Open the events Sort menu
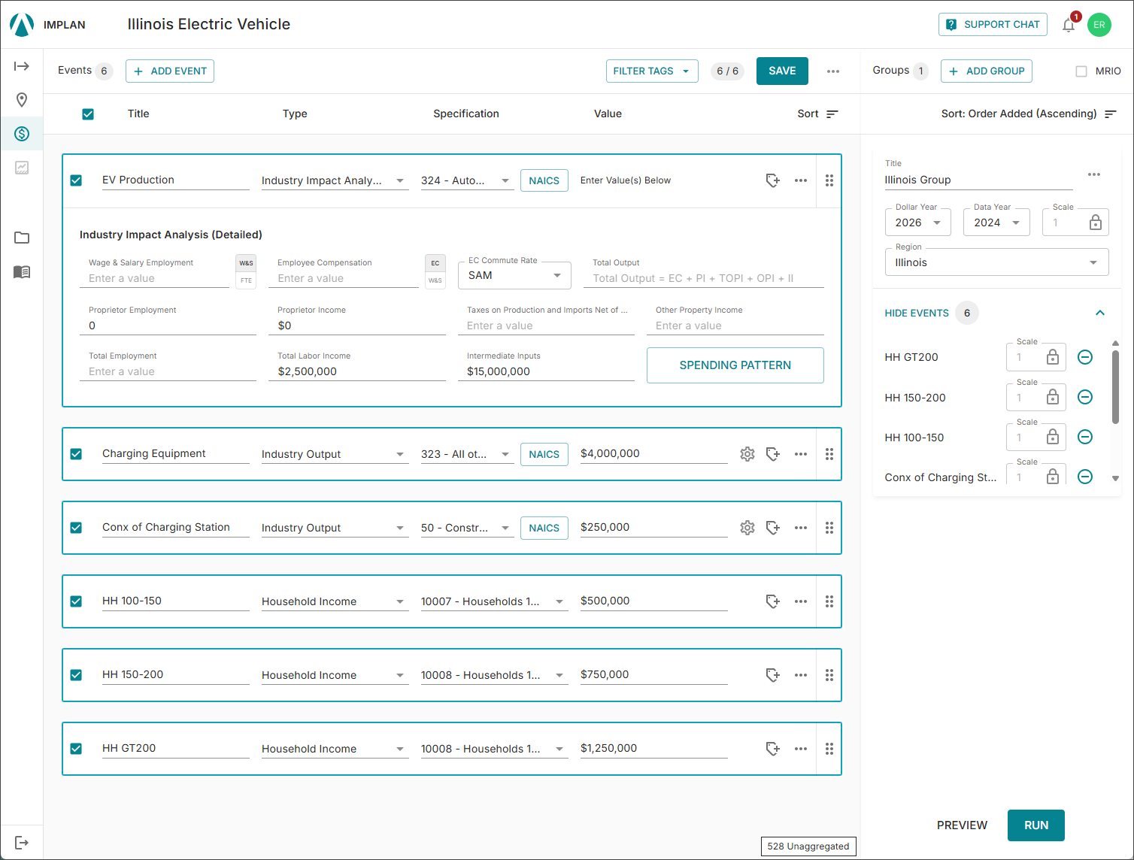Viewport: 1134px width, 860px height. [817, 114]
